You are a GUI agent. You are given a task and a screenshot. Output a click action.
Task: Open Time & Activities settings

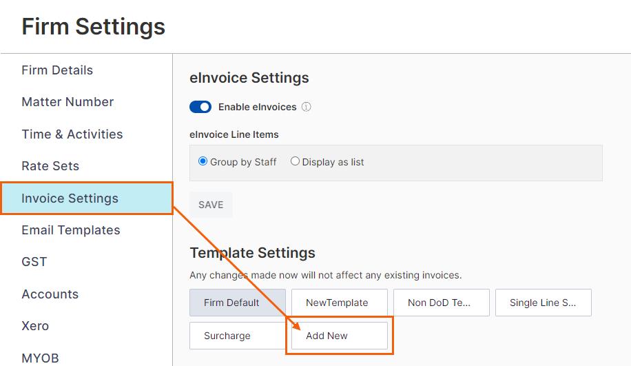(72, 134)
